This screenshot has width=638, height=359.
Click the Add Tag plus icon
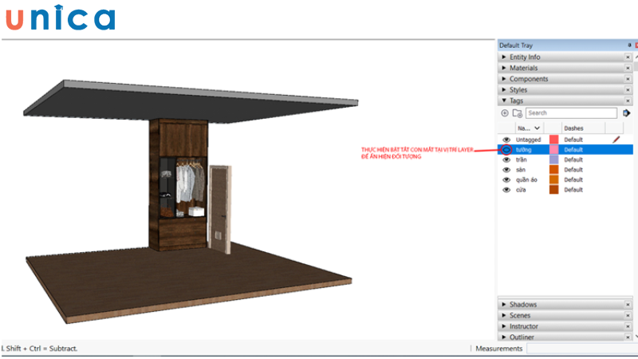505,113
